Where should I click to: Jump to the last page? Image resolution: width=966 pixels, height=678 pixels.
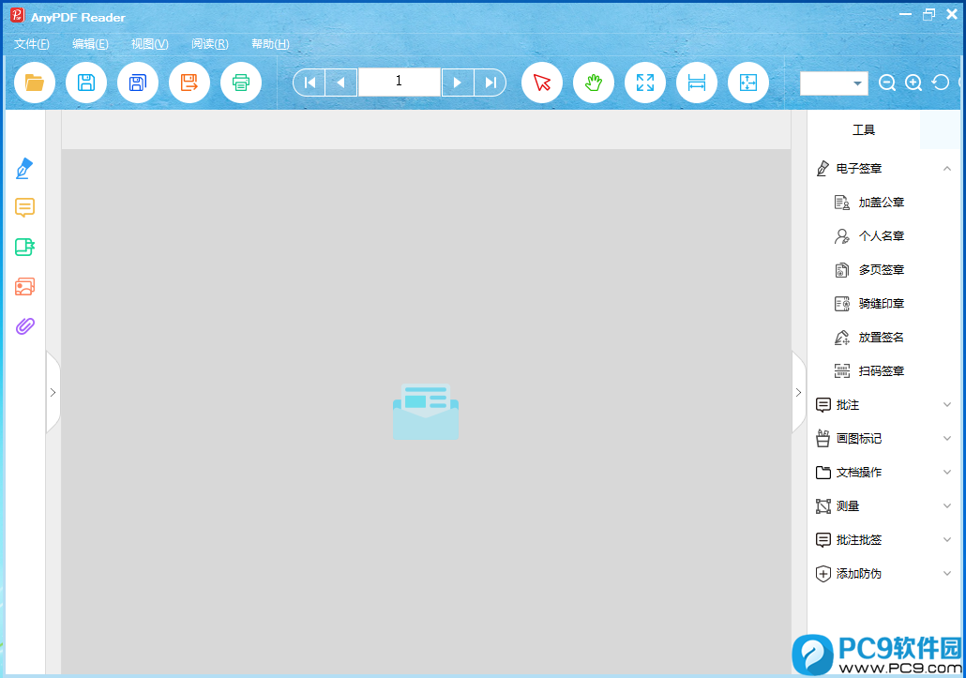click(491, 83)
